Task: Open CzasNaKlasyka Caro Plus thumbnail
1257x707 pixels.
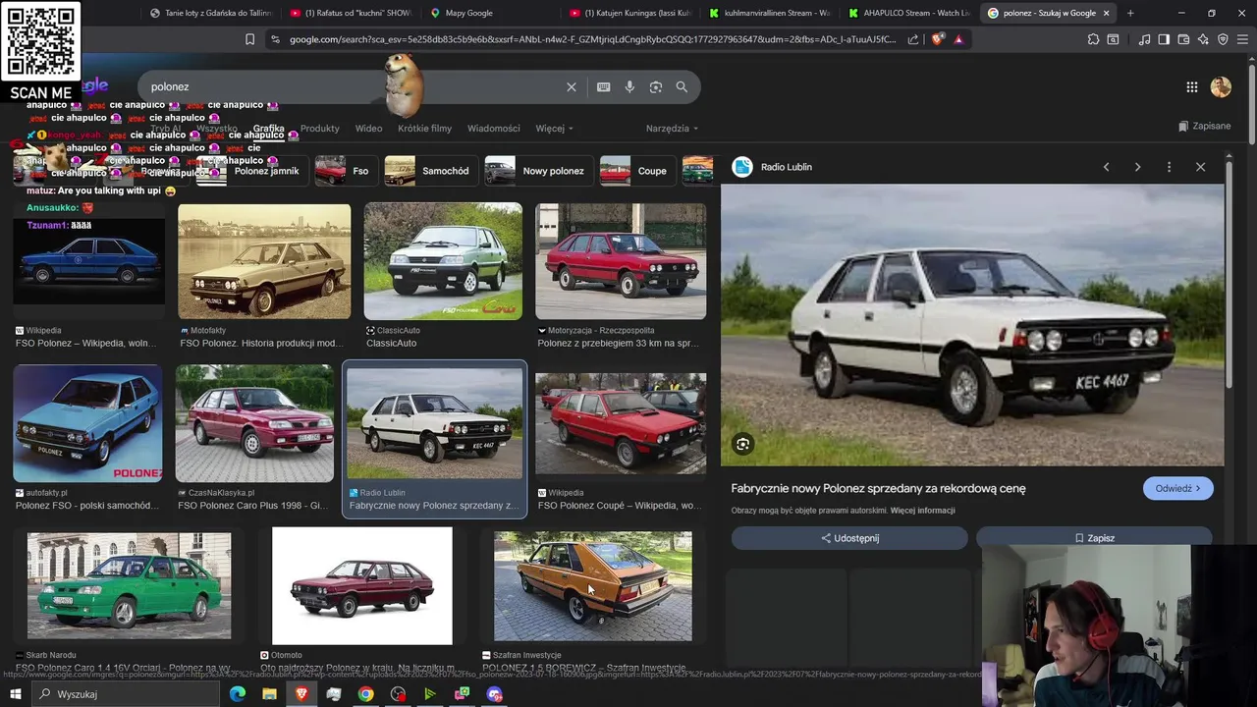Action: coord(254,423)
